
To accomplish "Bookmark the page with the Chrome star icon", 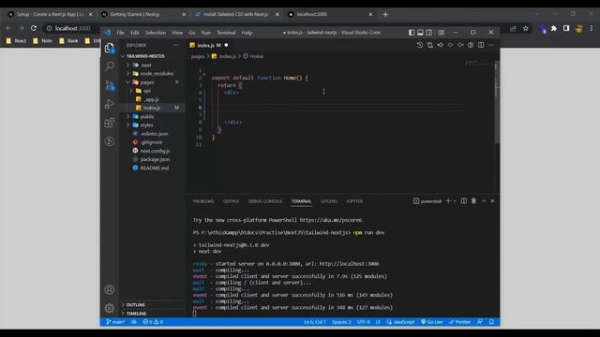I will click(526, 28).
